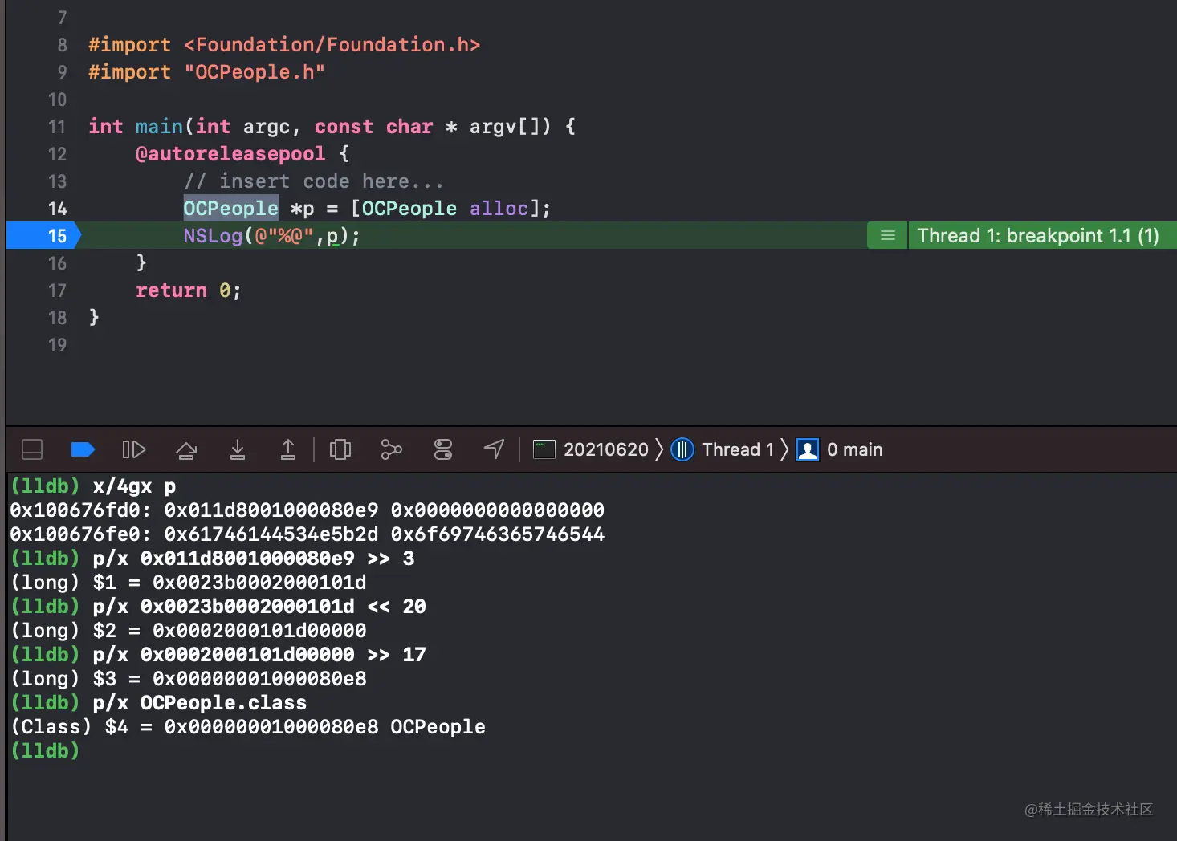
Task: Step into the function call
Action: 238,449
